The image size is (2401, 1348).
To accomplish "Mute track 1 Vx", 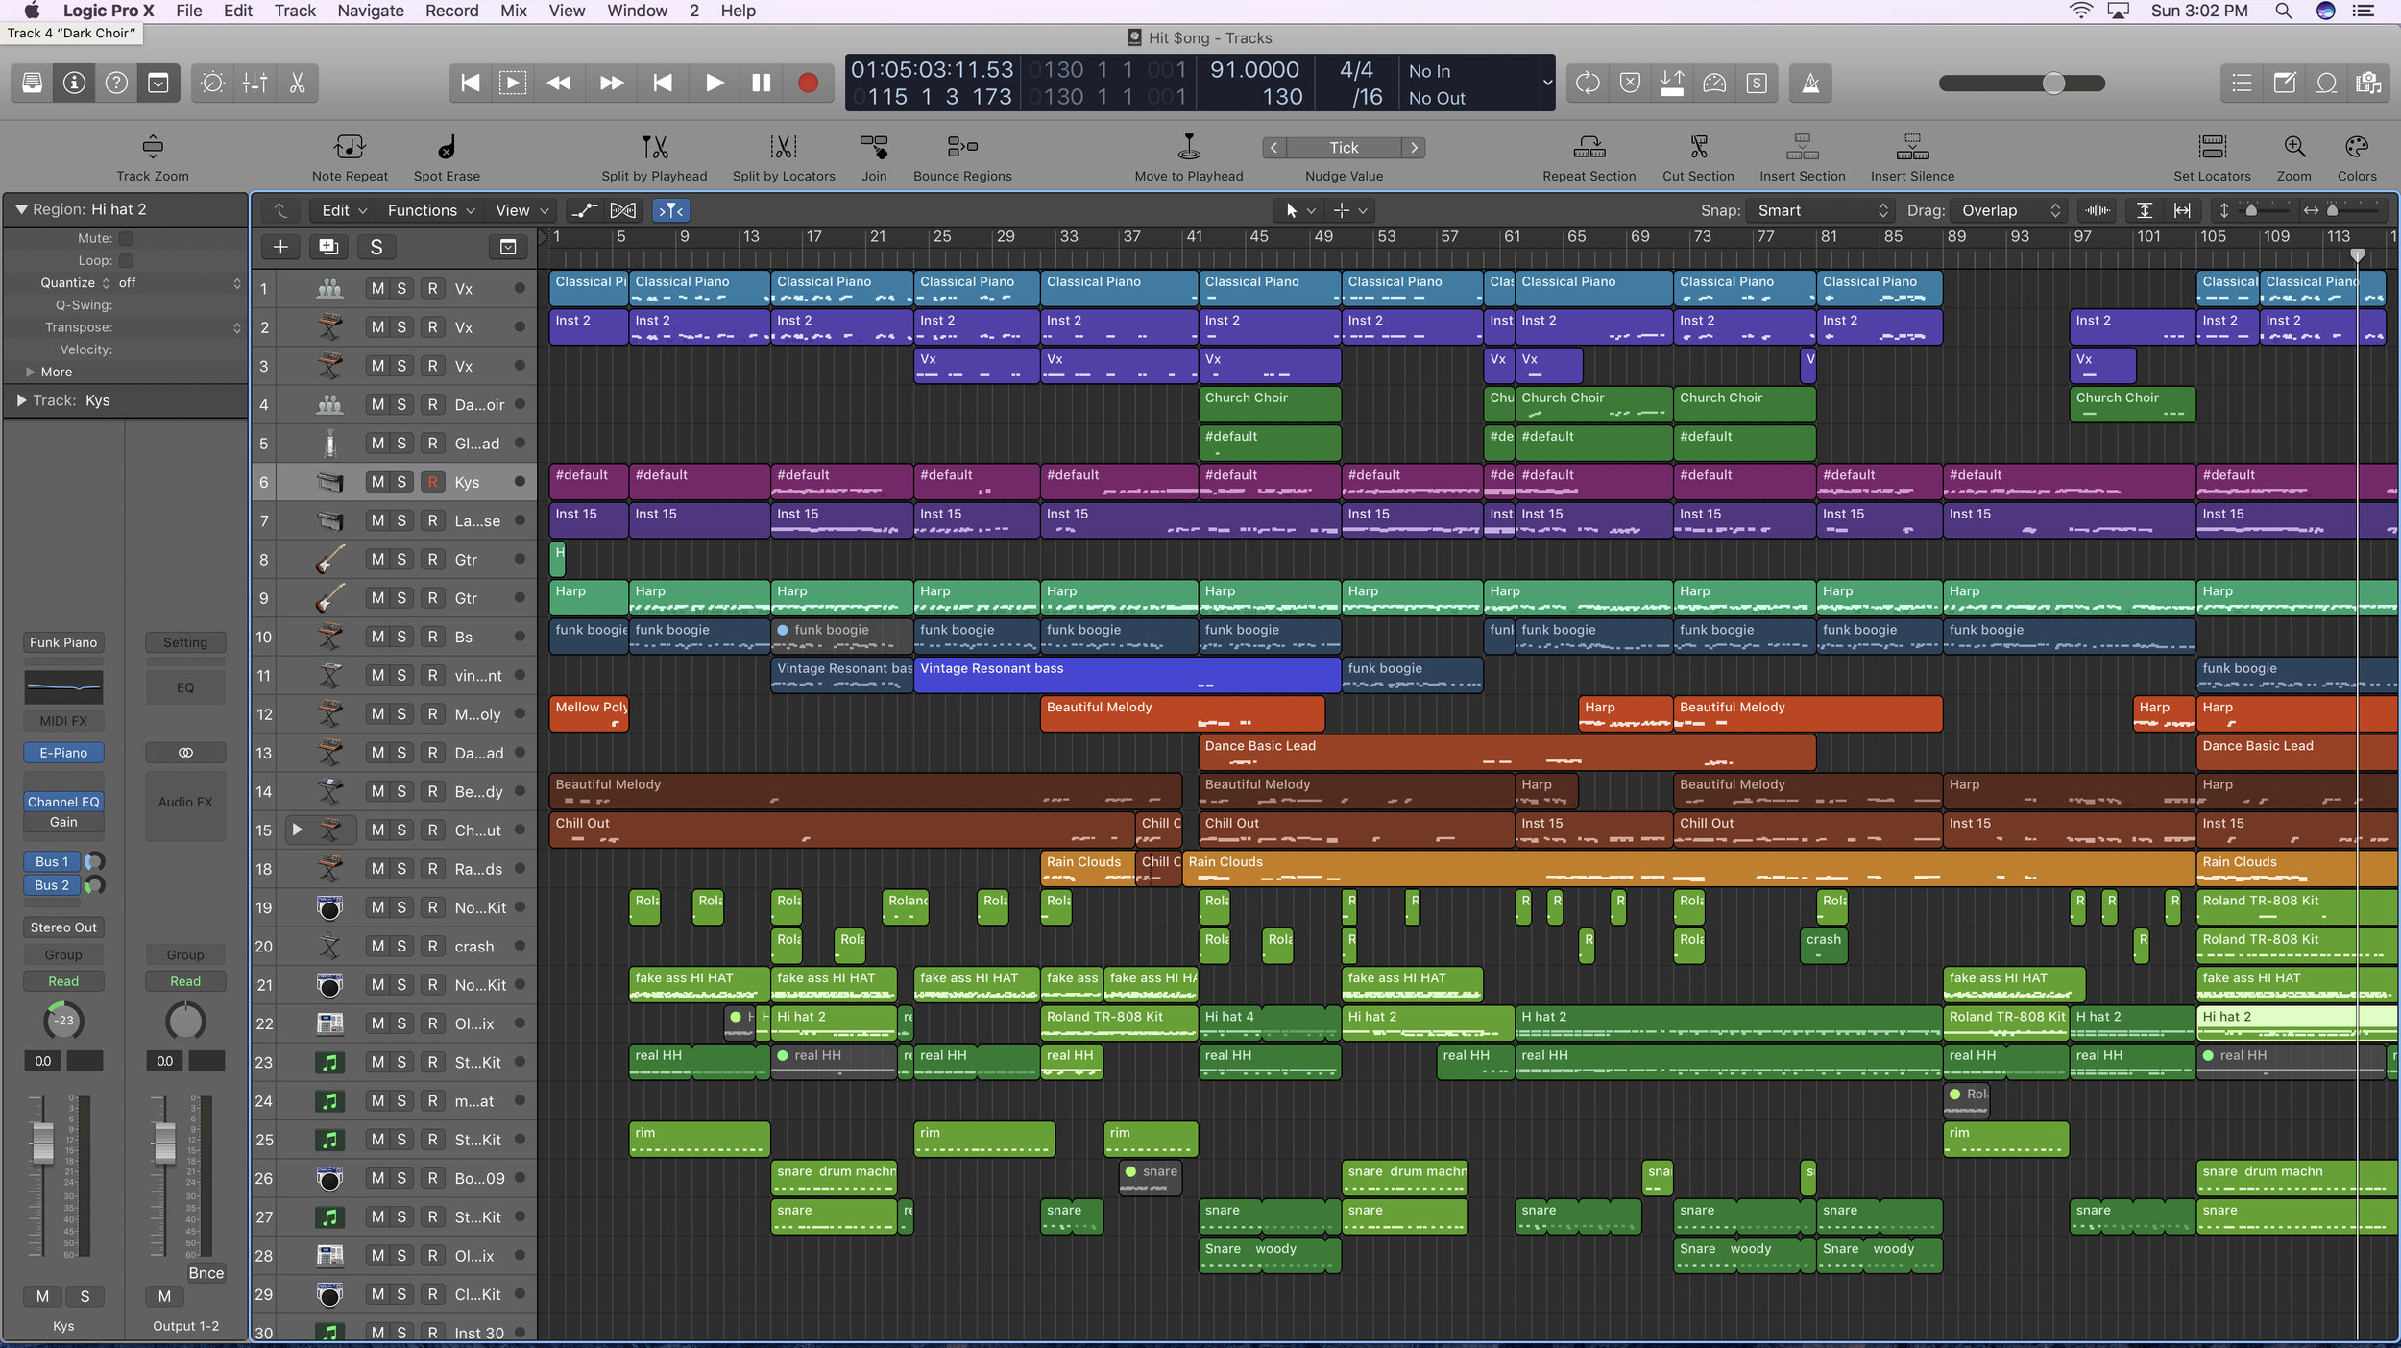I will coord(377,289).
